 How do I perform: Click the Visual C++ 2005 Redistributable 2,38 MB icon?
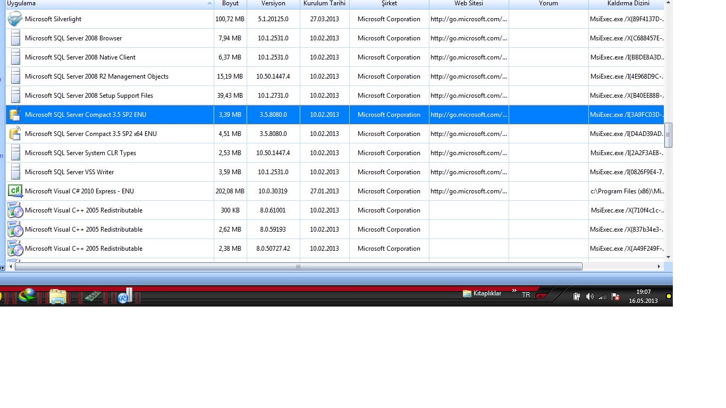15,249
